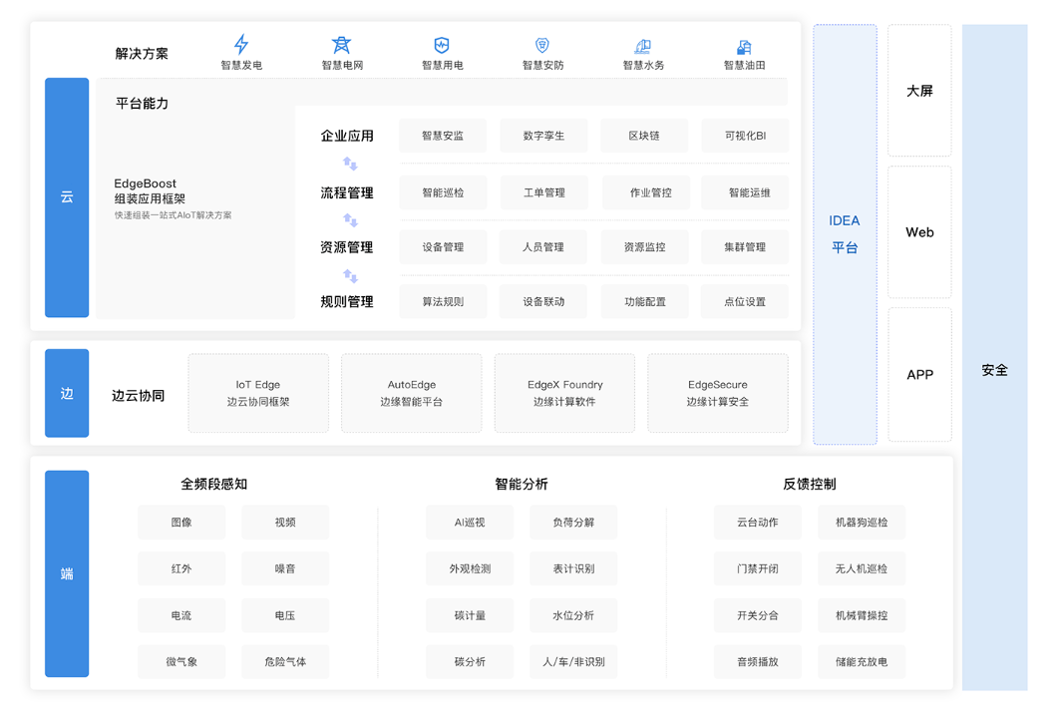
Task: Click arrows icon between 资源管理 and 规则管理
Action: point(350,275)
